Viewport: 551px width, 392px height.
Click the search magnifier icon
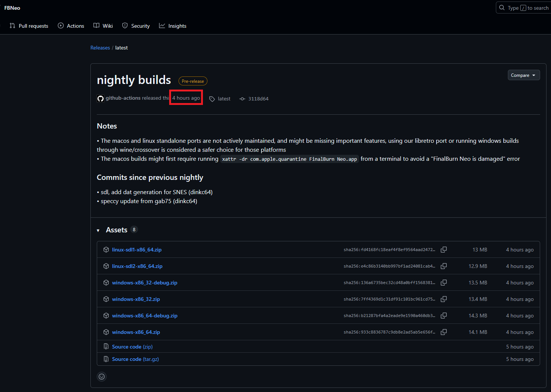[x=502, y=7]
